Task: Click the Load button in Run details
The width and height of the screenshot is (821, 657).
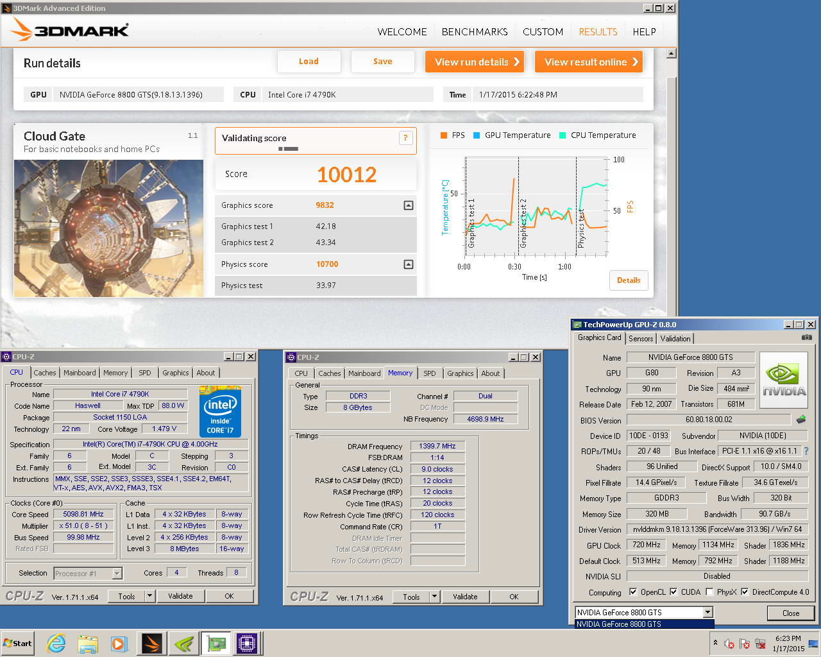Action: [x=309, y=62]
